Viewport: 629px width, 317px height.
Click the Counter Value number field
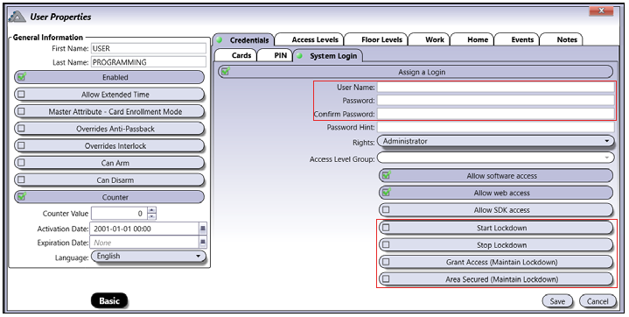(x=119, y=214)
